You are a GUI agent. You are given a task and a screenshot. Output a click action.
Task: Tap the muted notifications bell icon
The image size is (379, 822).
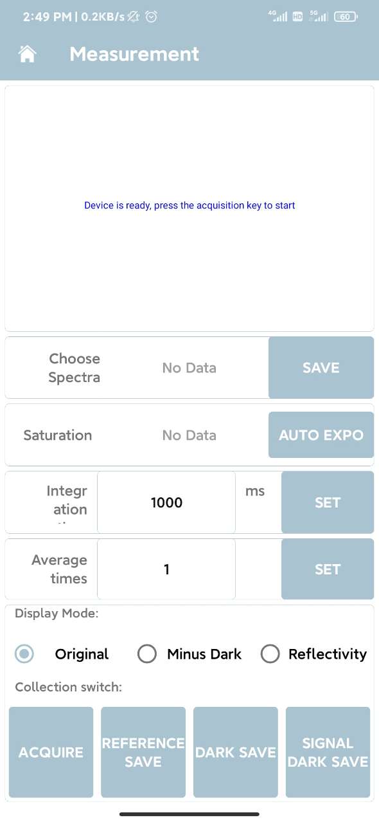134,17
